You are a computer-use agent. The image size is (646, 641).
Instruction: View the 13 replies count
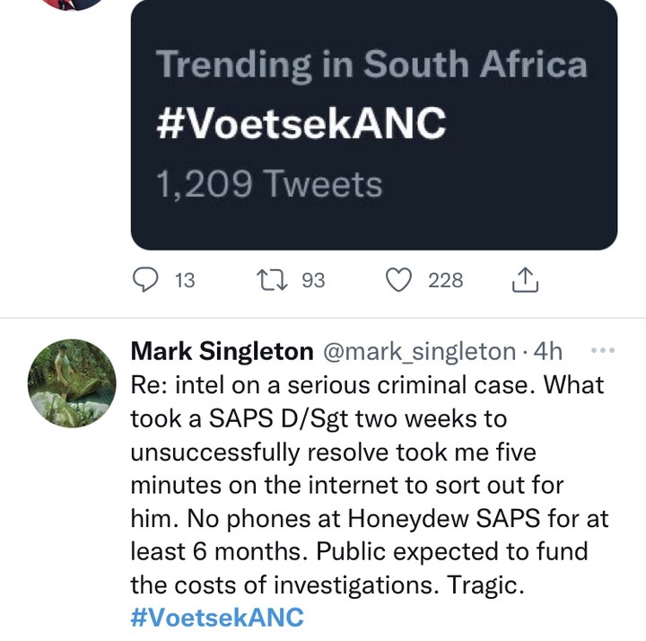tap(185, 280)
